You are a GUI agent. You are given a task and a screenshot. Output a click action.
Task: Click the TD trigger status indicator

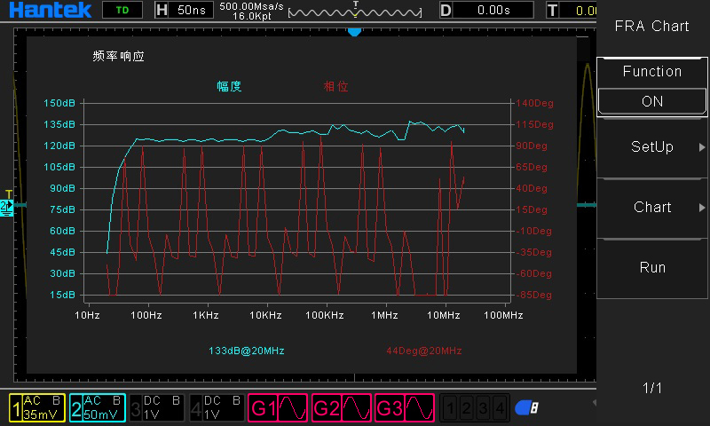[122, 11]
